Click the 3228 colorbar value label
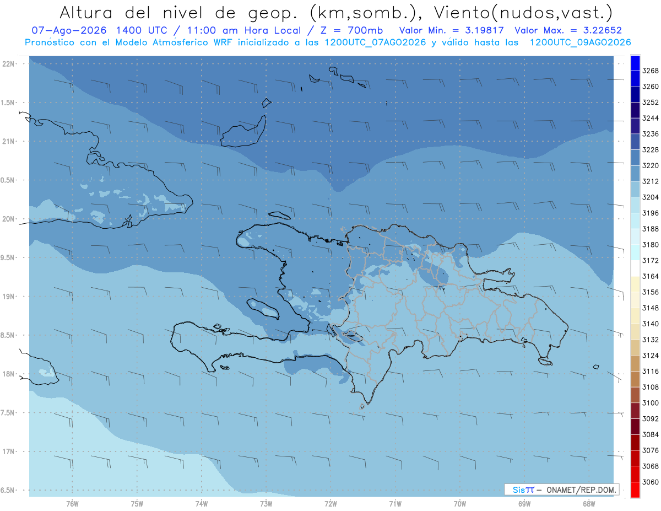The width and height of the screenshot is (661, 511). click(651, 150)
